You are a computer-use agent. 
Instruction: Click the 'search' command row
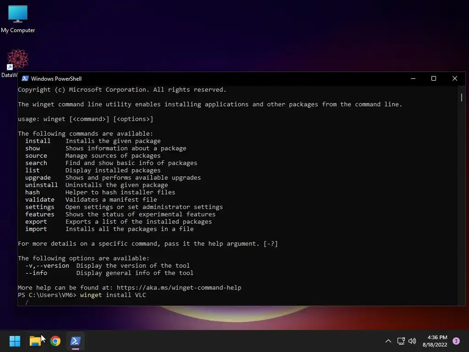[x=111, y=163]
